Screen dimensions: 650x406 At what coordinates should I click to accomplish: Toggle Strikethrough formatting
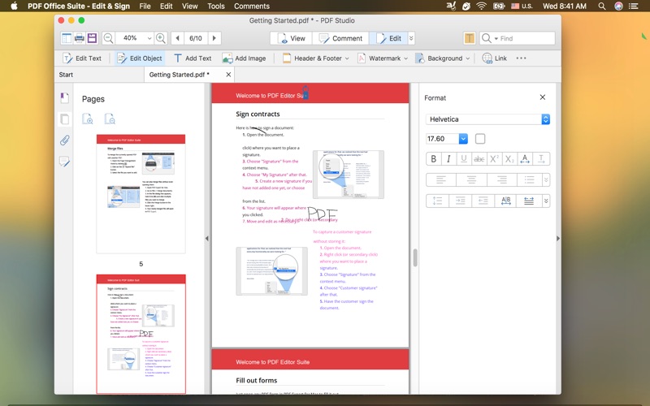tap(479, 159)
